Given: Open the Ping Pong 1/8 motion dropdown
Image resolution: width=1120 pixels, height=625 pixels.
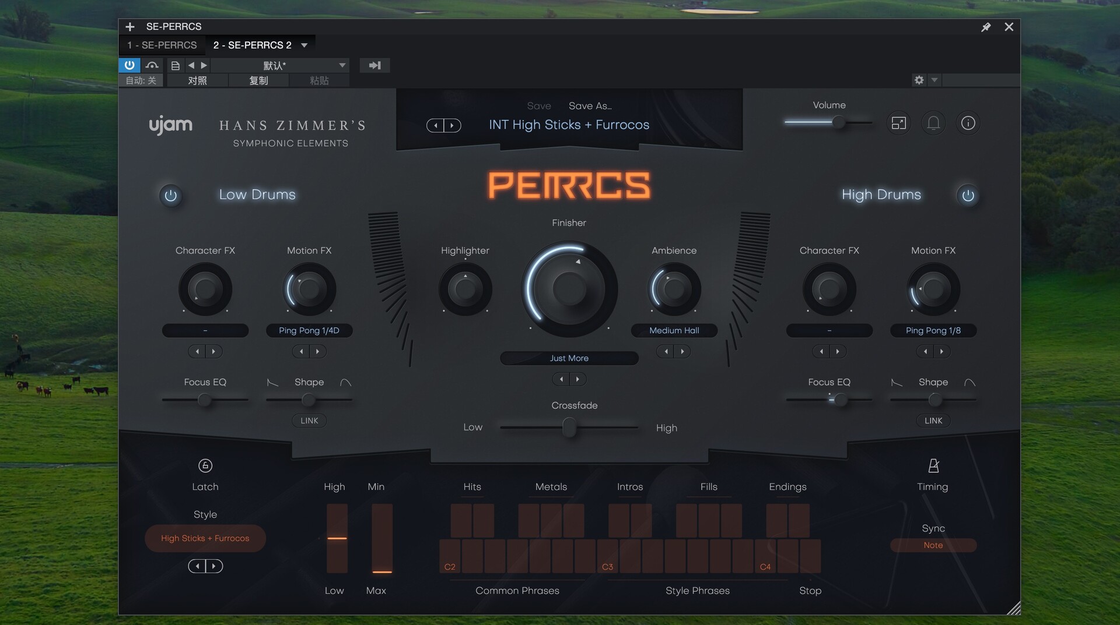Looking at the screenshot, I should click(933, 330).
